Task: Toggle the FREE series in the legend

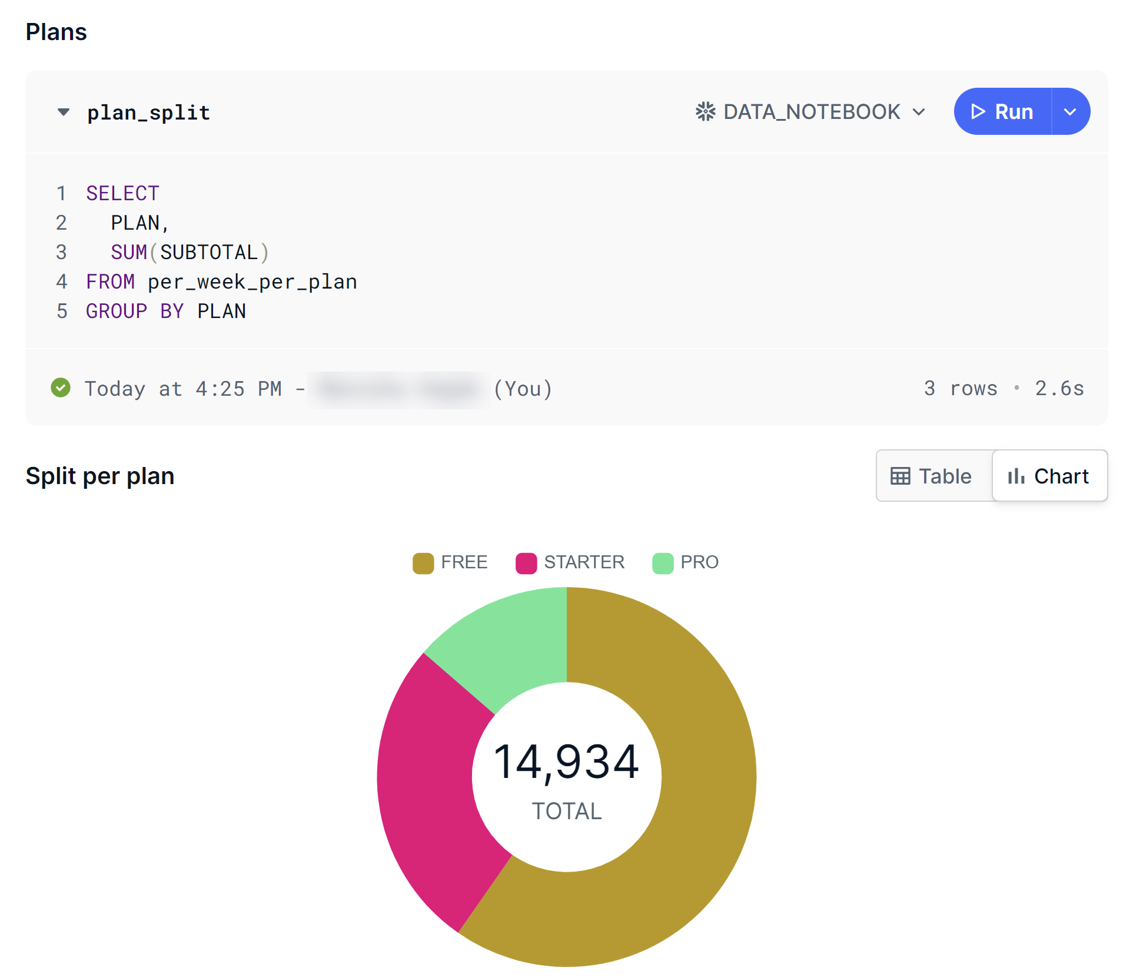Action: tap(450, 562)
